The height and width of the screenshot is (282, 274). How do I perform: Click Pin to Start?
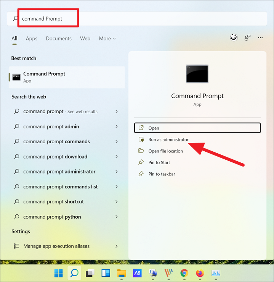click(197, 162)
